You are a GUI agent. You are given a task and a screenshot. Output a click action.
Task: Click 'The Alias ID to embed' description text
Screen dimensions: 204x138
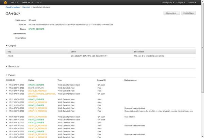coord(149,56)
